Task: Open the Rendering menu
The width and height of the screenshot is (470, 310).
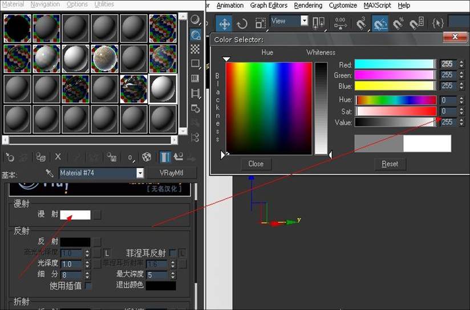Action: pyautogui.click(x=308, y=5)
